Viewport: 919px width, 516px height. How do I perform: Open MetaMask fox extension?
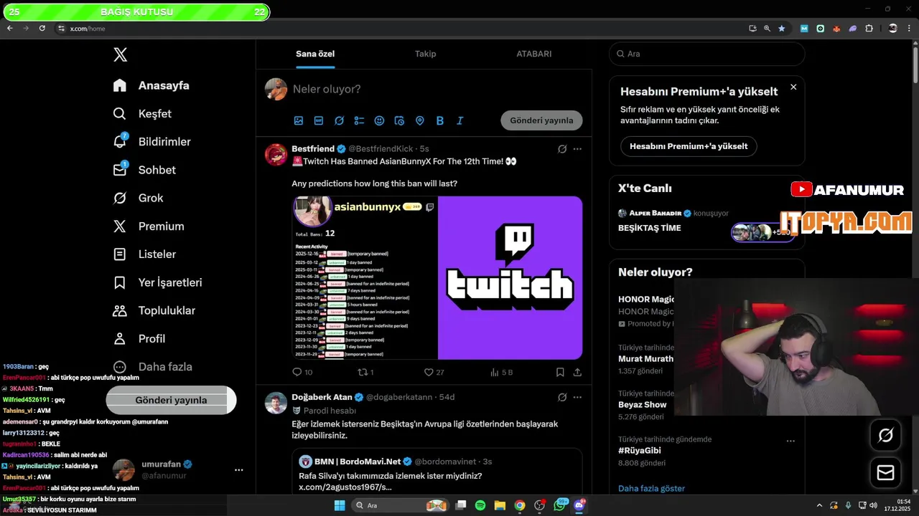pos(836,29)
